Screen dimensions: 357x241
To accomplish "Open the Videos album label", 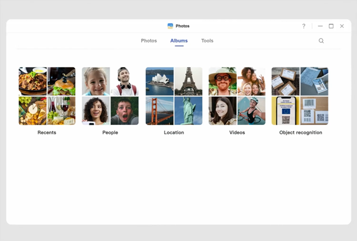I will pyautogui.click(x=237, y=133).
